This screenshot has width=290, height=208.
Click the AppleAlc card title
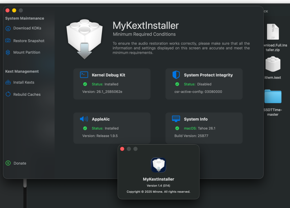click(x=101, y=119)
